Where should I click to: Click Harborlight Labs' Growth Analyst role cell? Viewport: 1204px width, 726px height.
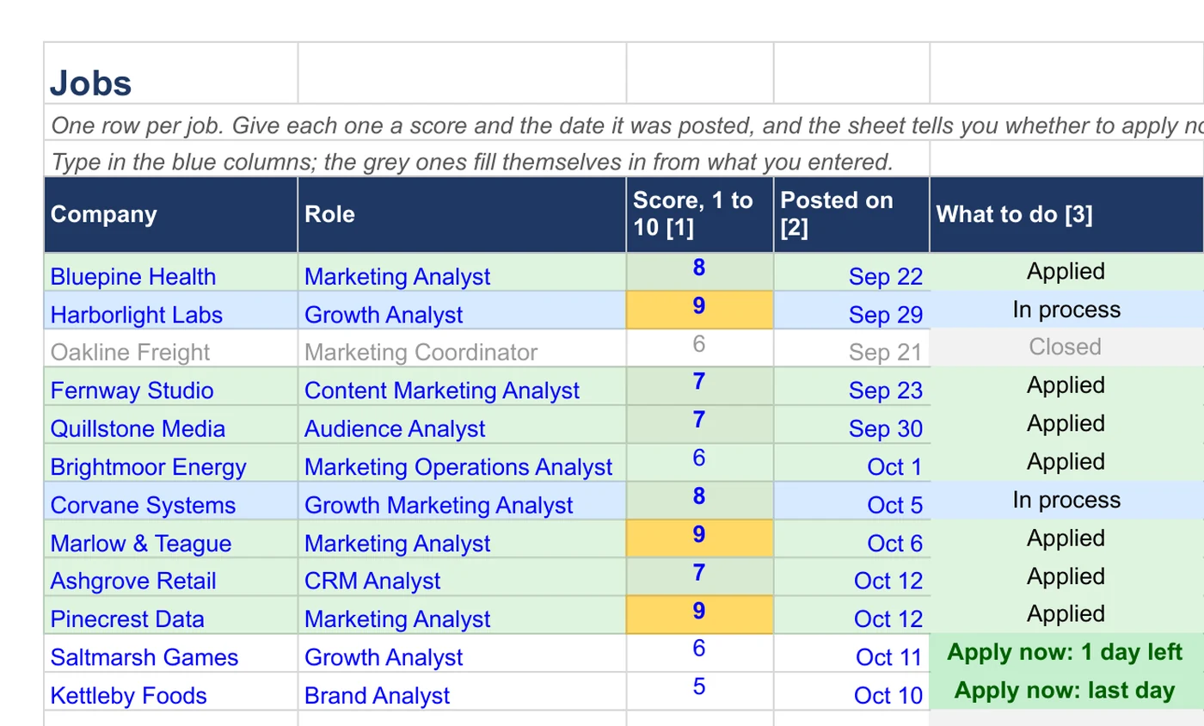(x=462, y=310)
